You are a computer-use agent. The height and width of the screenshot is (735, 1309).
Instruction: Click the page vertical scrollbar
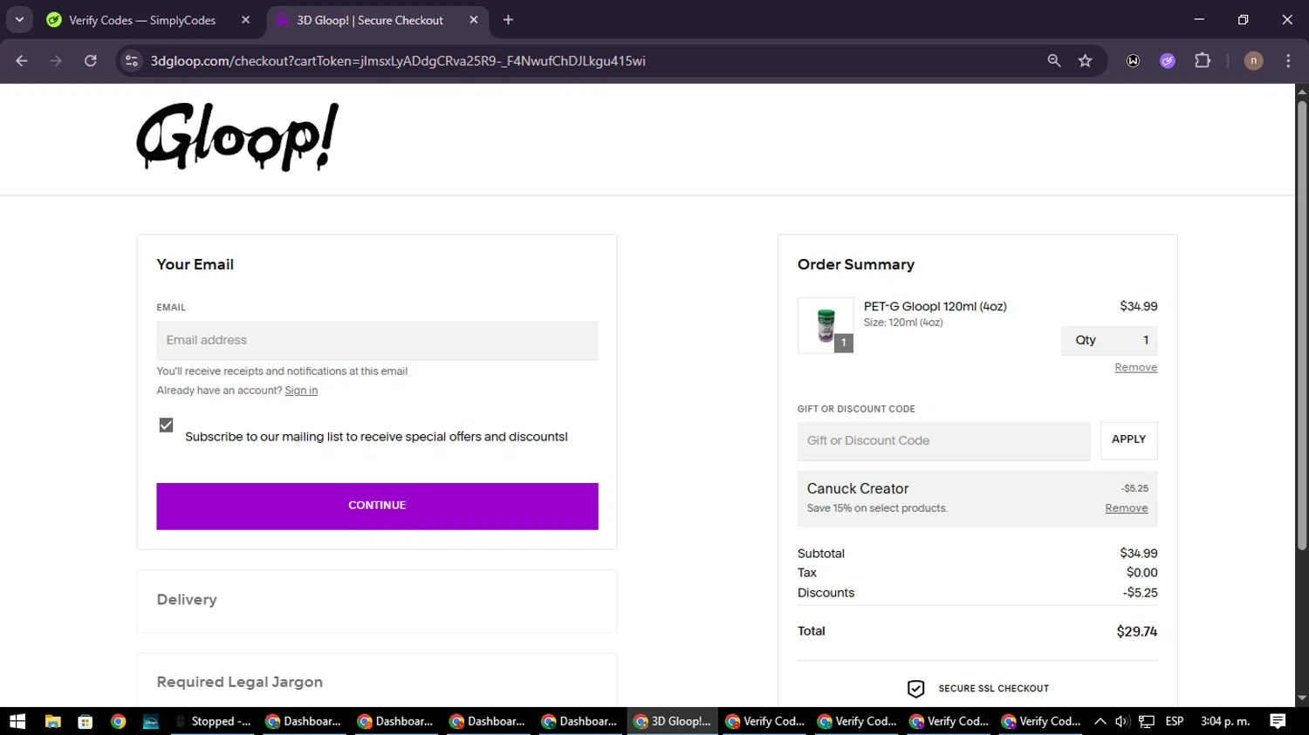[1302, 326]
